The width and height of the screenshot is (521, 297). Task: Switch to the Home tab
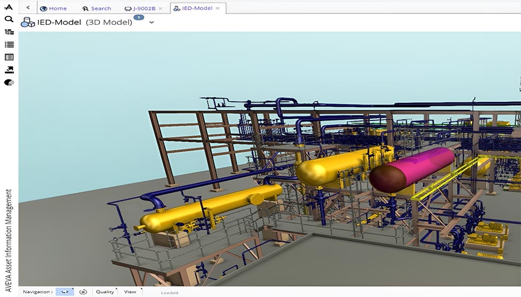[54, 8]
